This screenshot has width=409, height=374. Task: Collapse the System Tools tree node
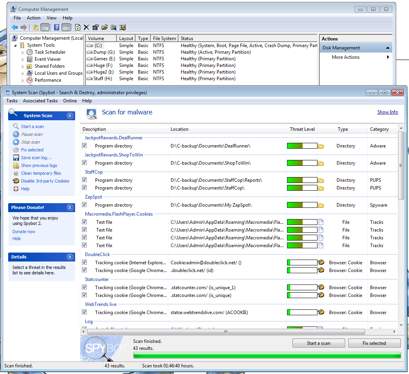[x=16, y=46]
